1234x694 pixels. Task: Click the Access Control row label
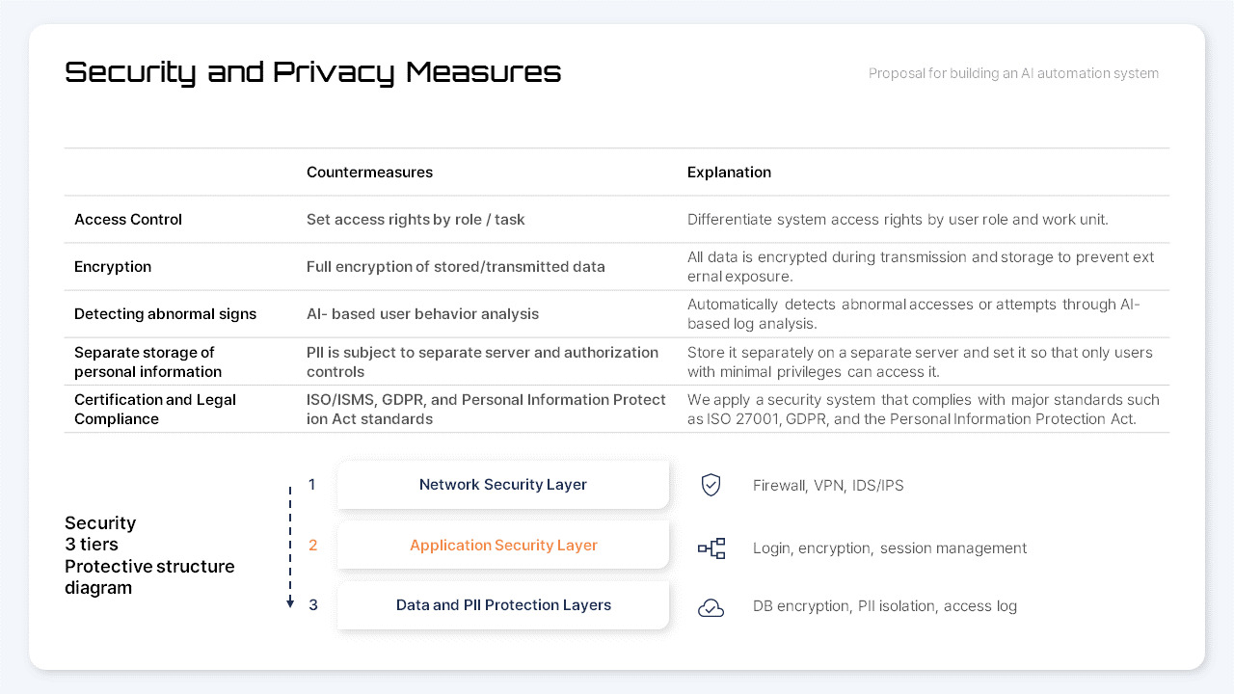point(128,220)
